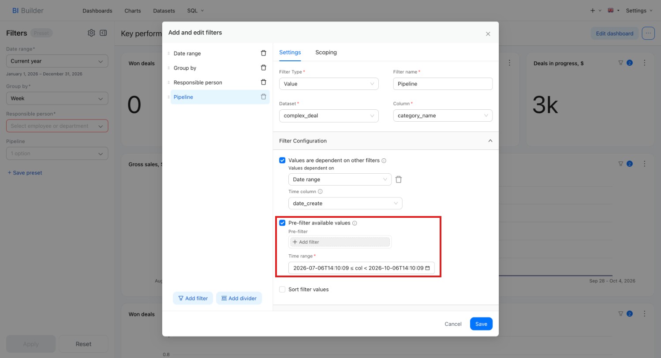Open the Current year date range dropdown
The height and width of the screenshot is (358, 661).
point(57,61)
